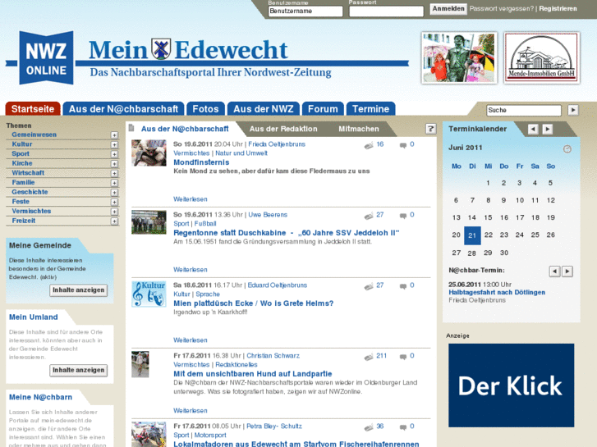The width and height of the screenshot is (597, 447).
Task: Open the bat photo thumbnail for Mondfinsternis
Action: pos(149,153)
